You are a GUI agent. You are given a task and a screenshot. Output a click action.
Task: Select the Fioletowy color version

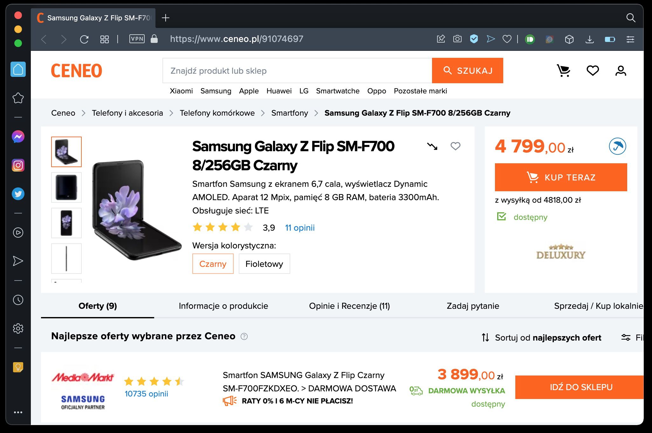(264, 264)
